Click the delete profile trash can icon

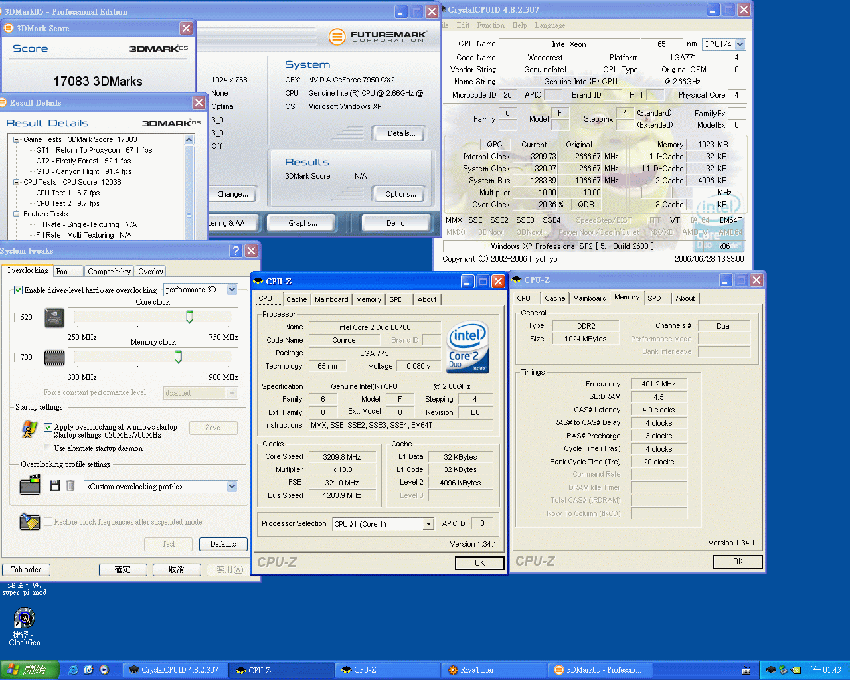coord(70,486)
